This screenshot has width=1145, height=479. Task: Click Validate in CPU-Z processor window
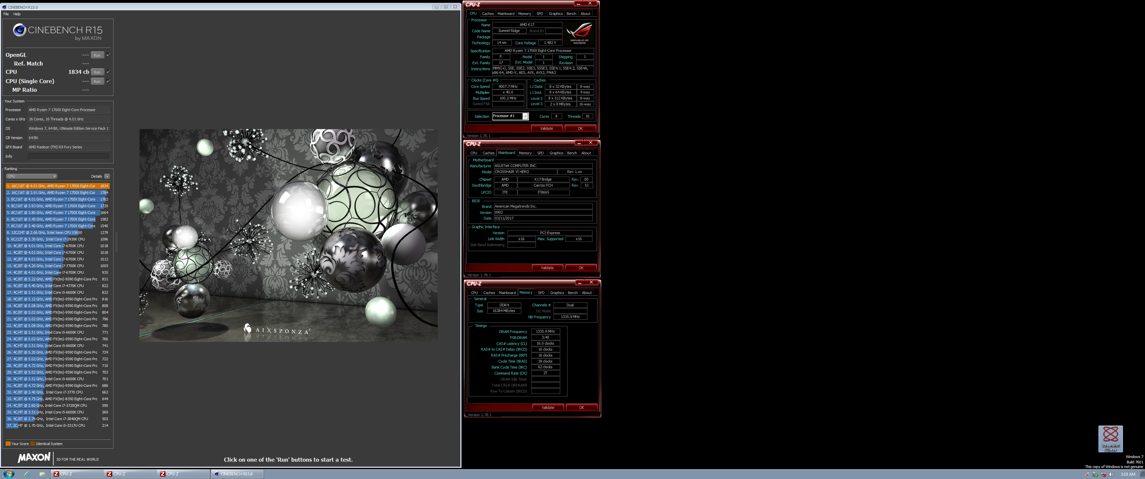tap(547, 128)
